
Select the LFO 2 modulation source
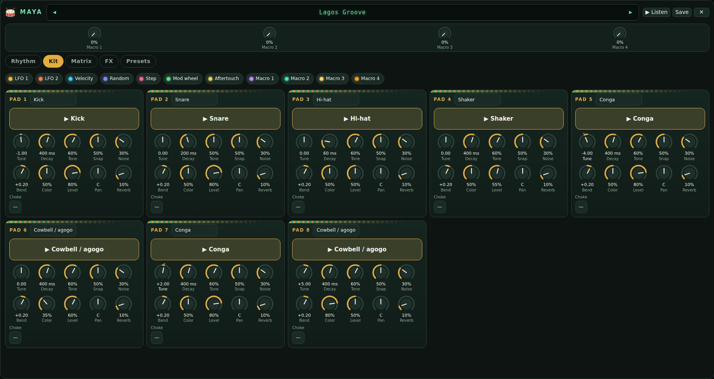49,79
